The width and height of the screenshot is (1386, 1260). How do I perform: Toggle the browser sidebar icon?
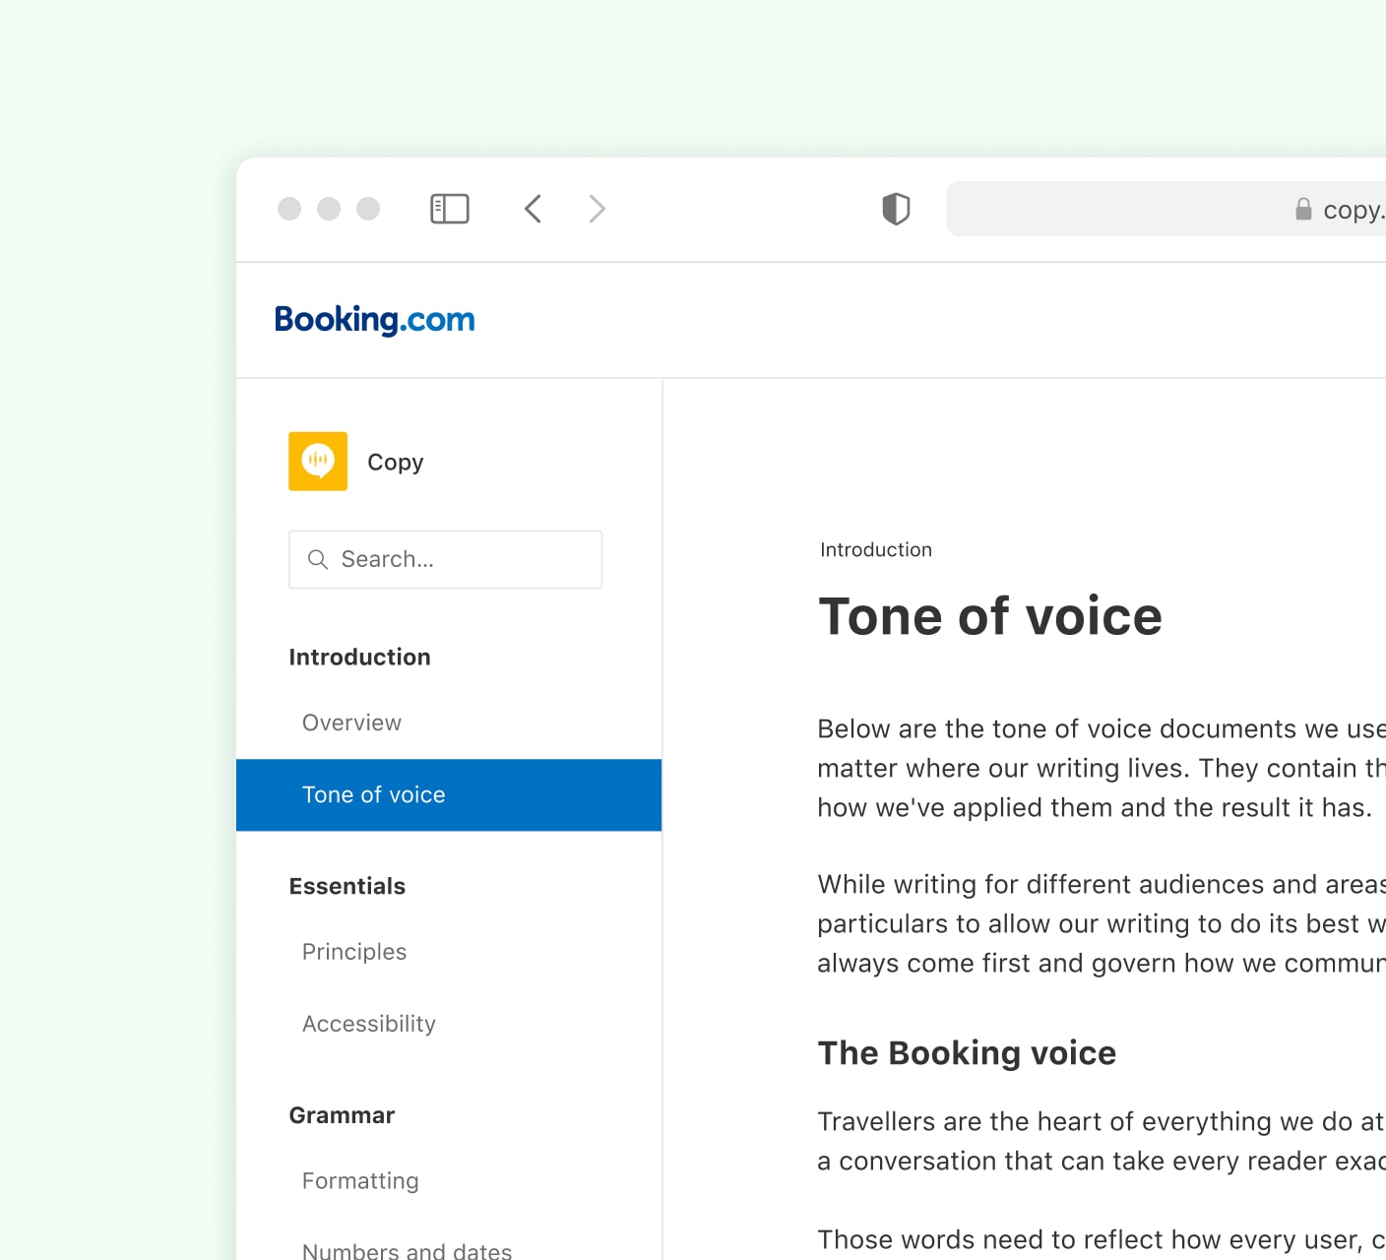click(450, 209)
